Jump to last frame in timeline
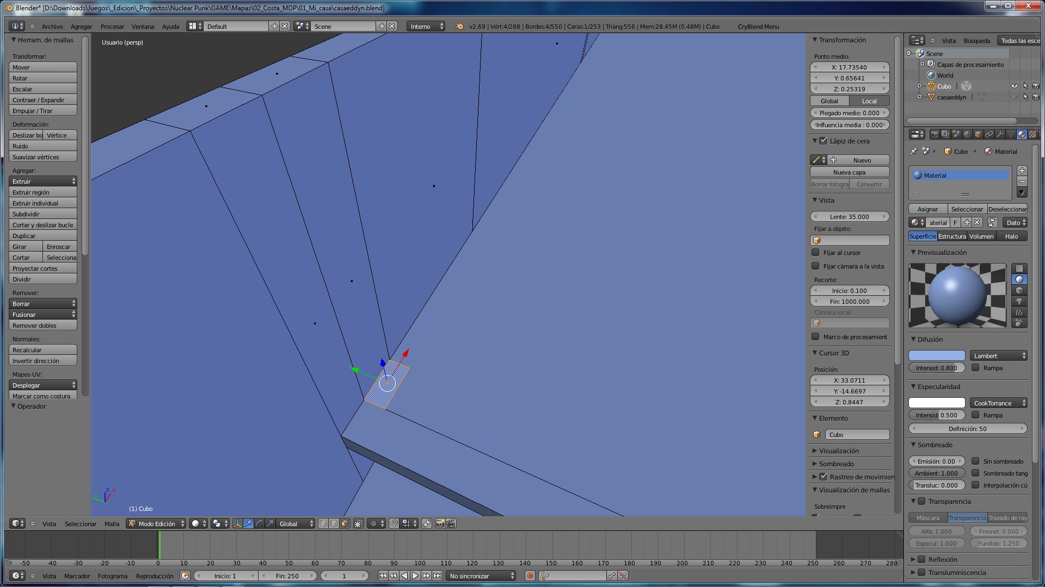1045x587 pixels. click(437, 576)
